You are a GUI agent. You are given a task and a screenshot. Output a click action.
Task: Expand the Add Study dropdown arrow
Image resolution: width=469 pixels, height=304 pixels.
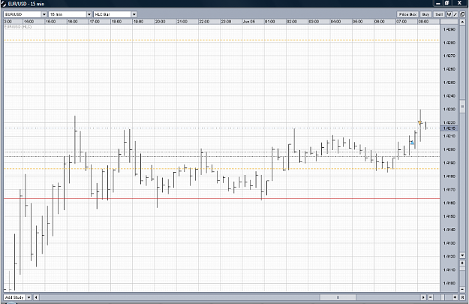click(x=29, y=297)
